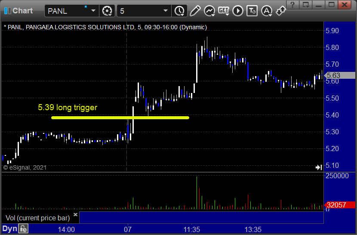
Task: Click the 250000 volume axis label
Action: (337, 176)
